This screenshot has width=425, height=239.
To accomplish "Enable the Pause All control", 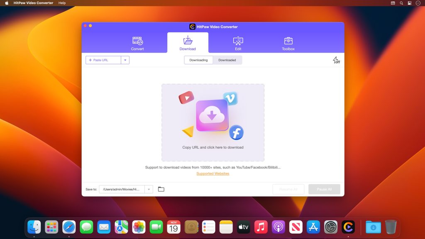I will pos(324,189).
